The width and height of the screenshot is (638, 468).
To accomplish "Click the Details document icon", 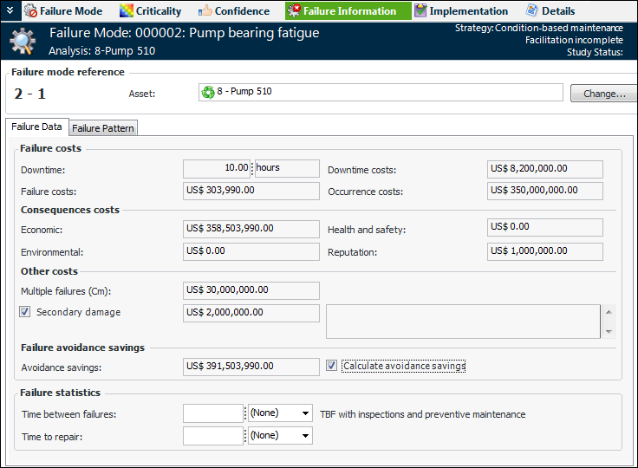I will tap(531, 10).
